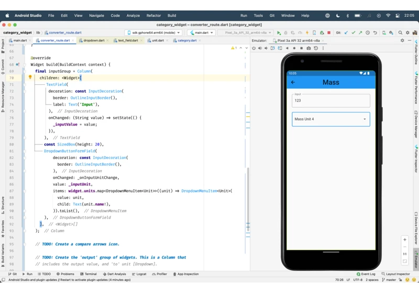Click the emulator zoom in plus button

click(x=404, y=240)
